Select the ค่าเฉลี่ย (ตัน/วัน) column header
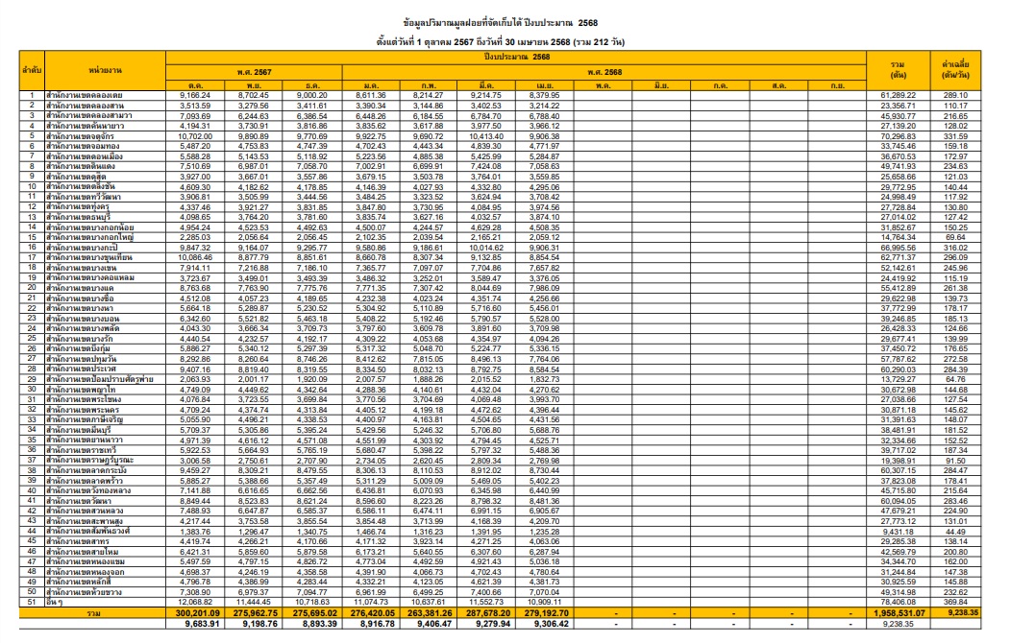 (x=956, y=70)
